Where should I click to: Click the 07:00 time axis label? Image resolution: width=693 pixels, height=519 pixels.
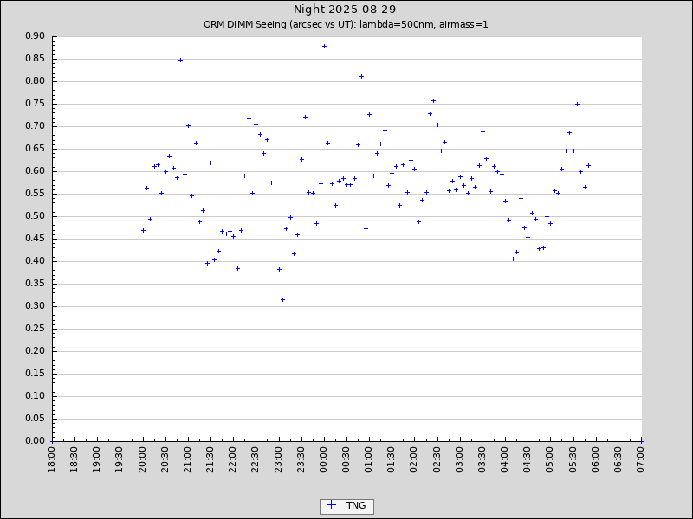[x=642, y=460]
